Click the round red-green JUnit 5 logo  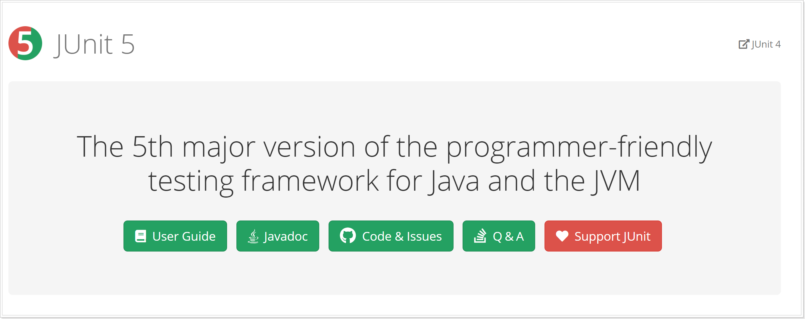coord(25,43)
